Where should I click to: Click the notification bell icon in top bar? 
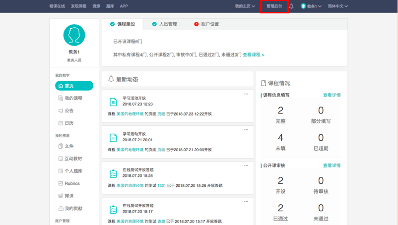click(292, 6)
